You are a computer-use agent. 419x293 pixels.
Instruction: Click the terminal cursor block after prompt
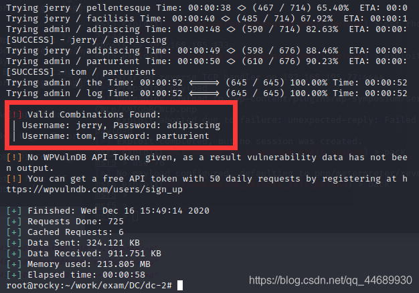[180, 285]
